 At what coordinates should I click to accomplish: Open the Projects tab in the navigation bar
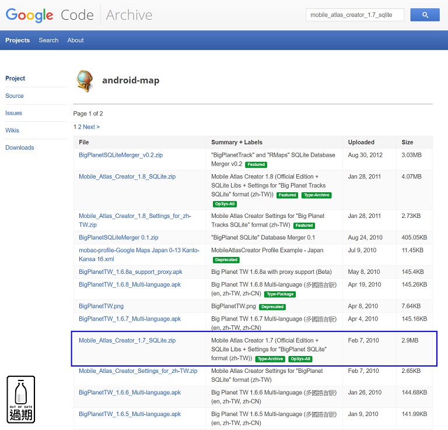(17, 40)
